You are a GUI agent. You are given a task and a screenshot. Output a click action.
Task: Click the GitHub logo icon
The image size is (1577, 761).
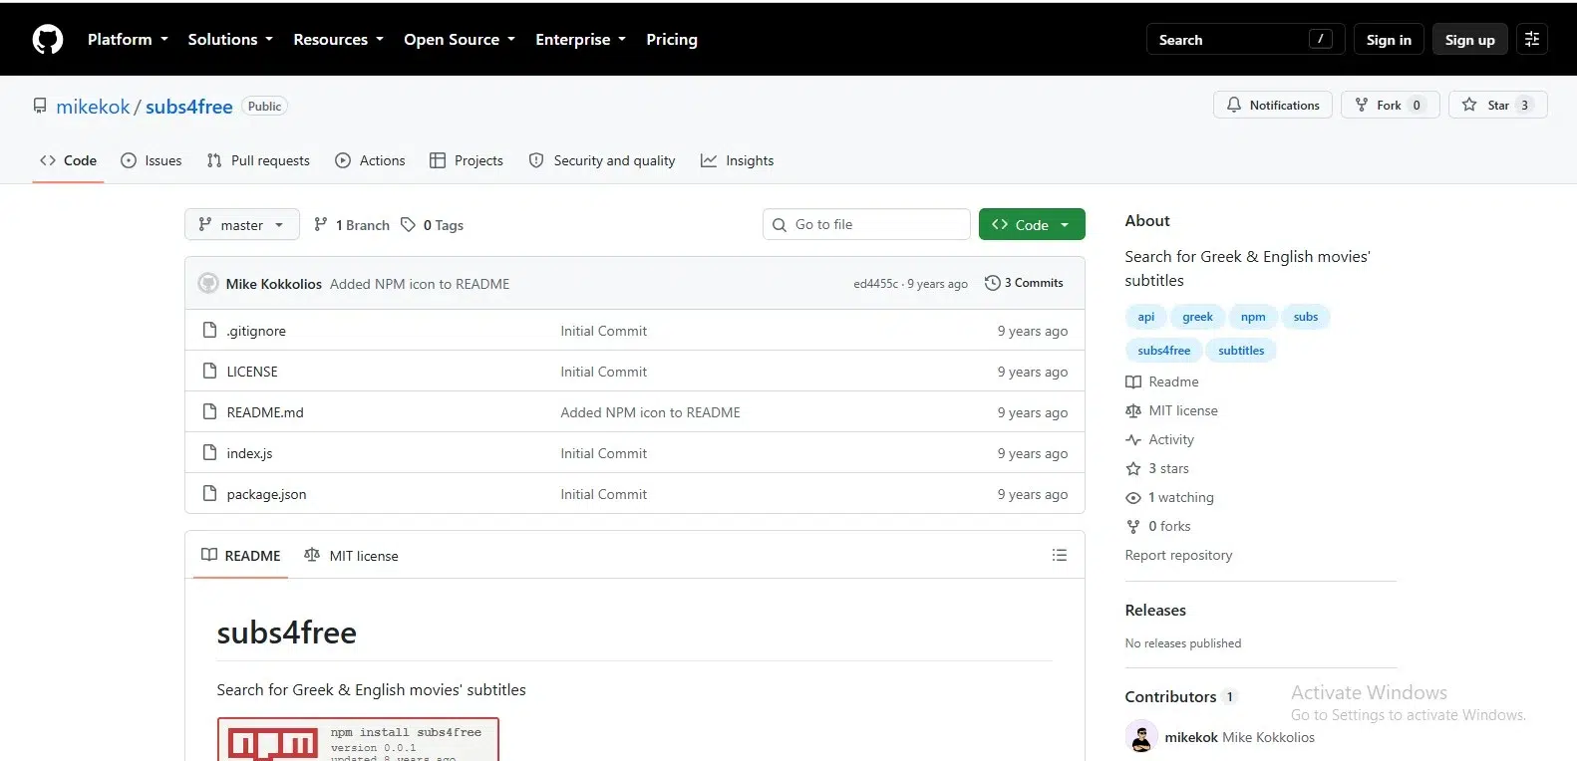tap(48, 40)
